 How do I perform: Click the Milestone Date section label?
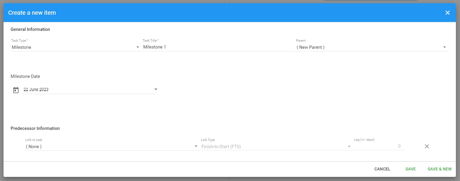(x=25, y=76)
